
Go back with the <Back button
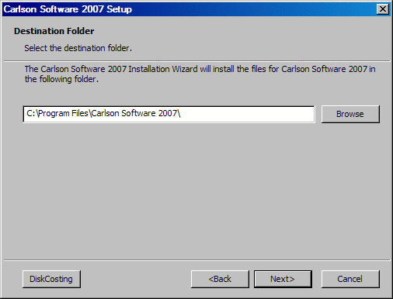point(220,279)
